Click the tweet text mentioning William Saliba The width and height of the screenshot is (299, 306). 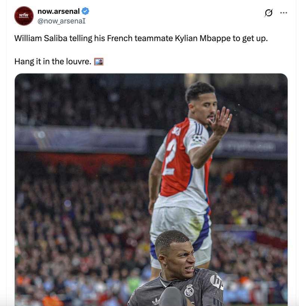pyautogui.click(x=143, y=37)
